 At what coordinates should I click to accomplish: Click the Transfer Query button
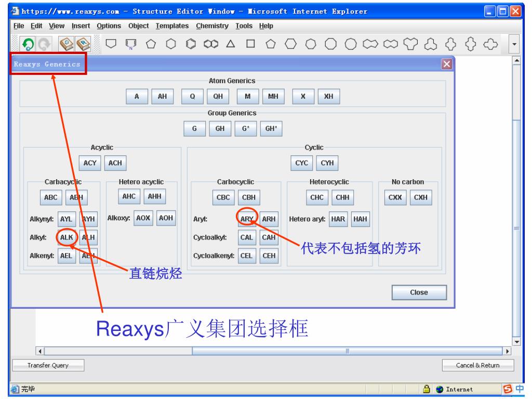tap(48, 365)
